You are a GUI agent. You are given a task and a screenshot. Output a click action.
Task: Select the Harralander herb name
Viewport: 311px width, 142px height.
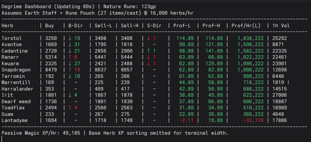(17, 89)
